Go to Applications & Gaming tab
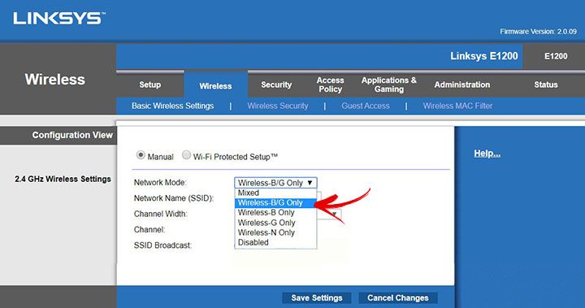Viewport: 585px width, 308px height. pyautogui.click(x=388, y=85)
